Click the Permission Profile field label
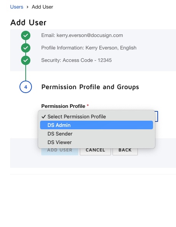 [63, 106]
